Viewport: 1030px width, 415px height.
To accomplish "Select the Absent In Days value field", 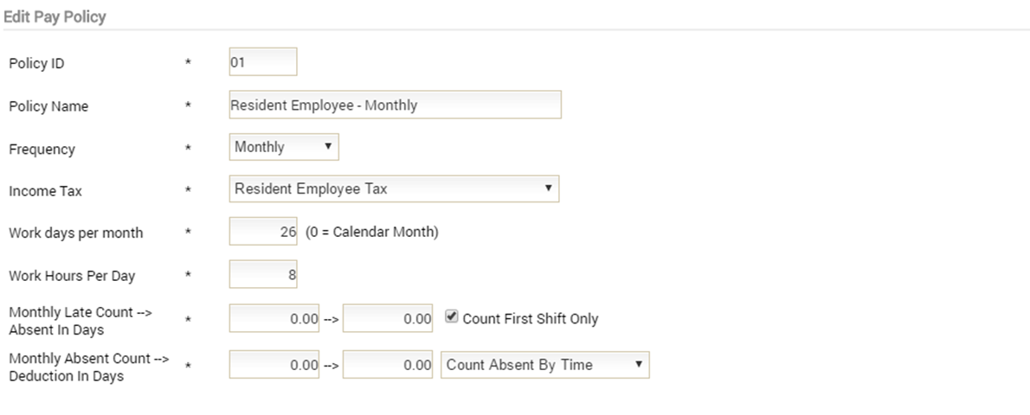I will [388, 318].
